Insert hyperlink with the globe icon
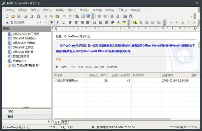This screenshot has height=131, width=202. (x=77, y=16)
